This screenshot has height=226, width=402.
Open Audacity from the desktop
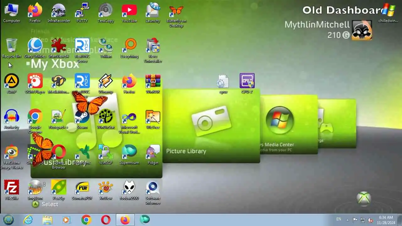tap(12, 119)
